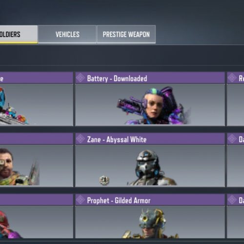Pick the Prophet Gilded Armor character image
244x244 pixels.
[x=150, y=223]
